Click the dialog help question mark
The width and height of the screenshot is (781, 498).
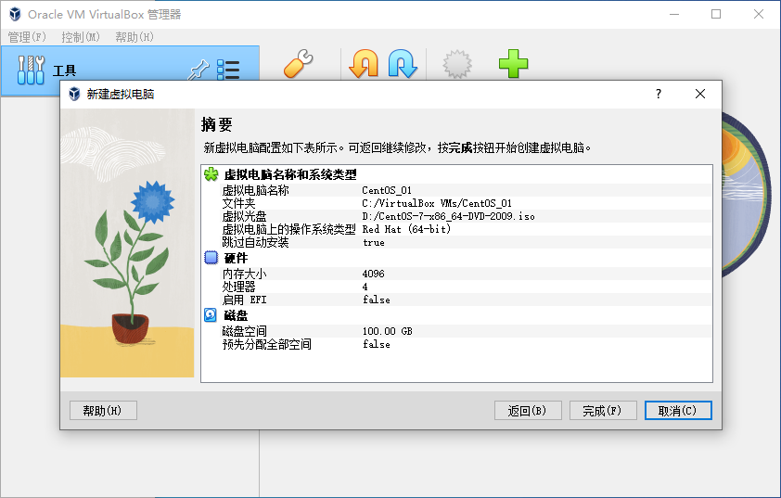click(659, 94)
